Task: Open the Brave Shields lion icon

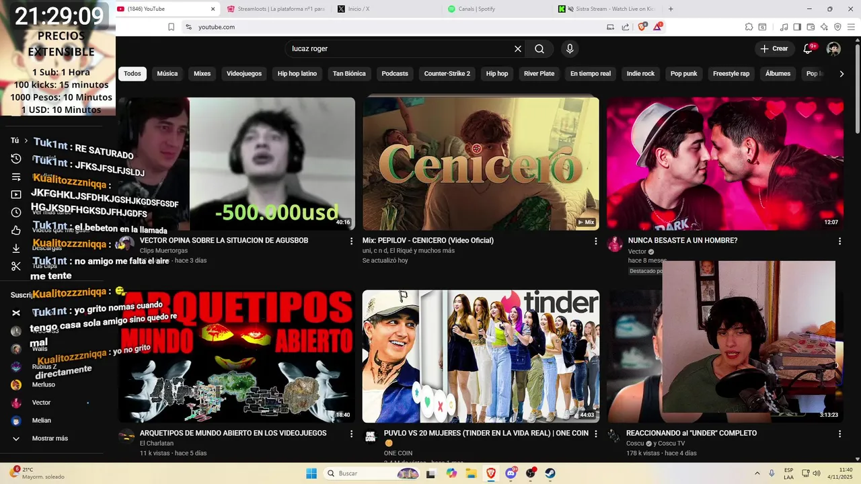Action: pyautogui.click(x=642, y=27)
